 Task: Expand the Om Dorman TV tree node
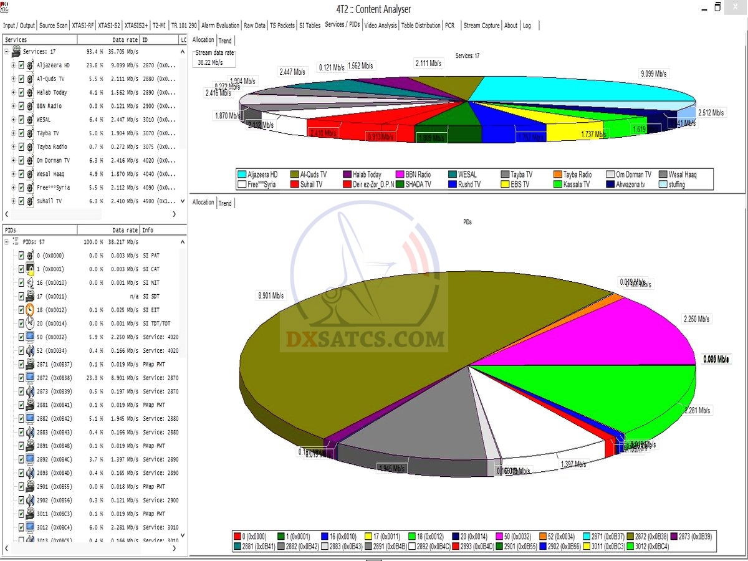point(14,160)
